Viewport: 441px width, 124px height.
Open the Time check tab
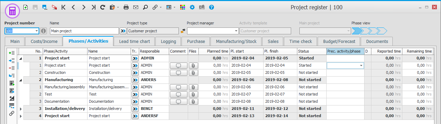[x=300, y=42]
